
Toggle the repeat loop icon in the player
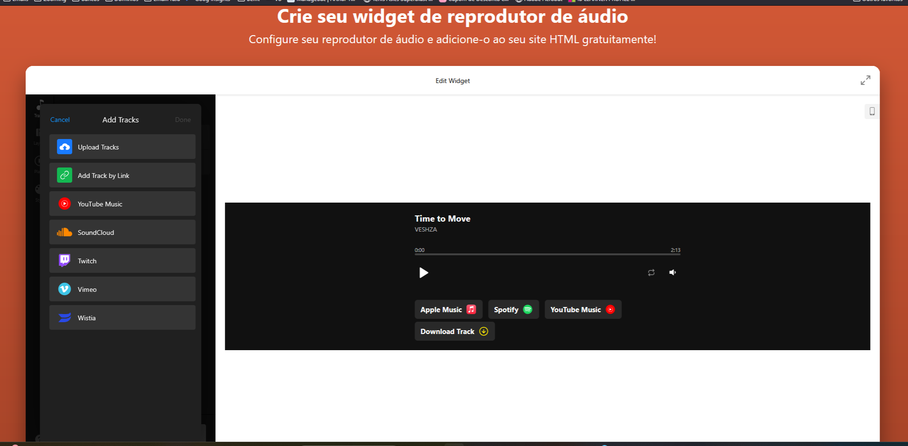point(651,272)
